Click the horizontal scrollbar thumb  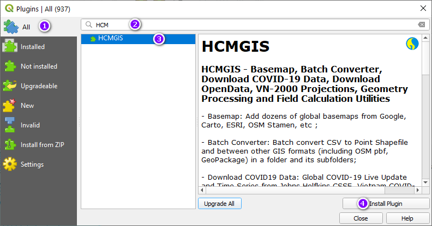coord(295,190)
